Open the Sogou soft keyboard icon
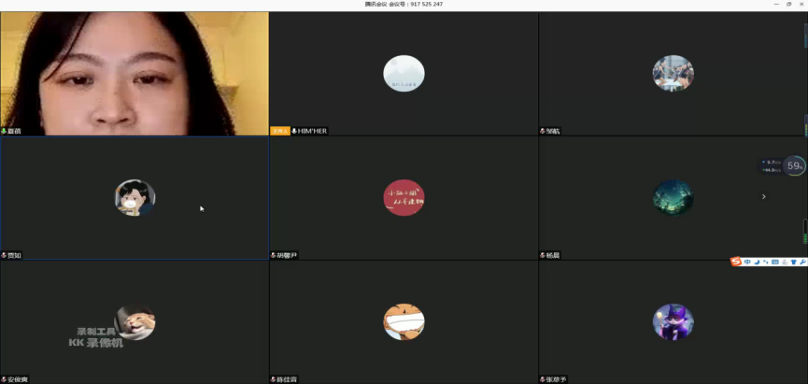This screenshot has width=808, height=384. pos(774,263)
